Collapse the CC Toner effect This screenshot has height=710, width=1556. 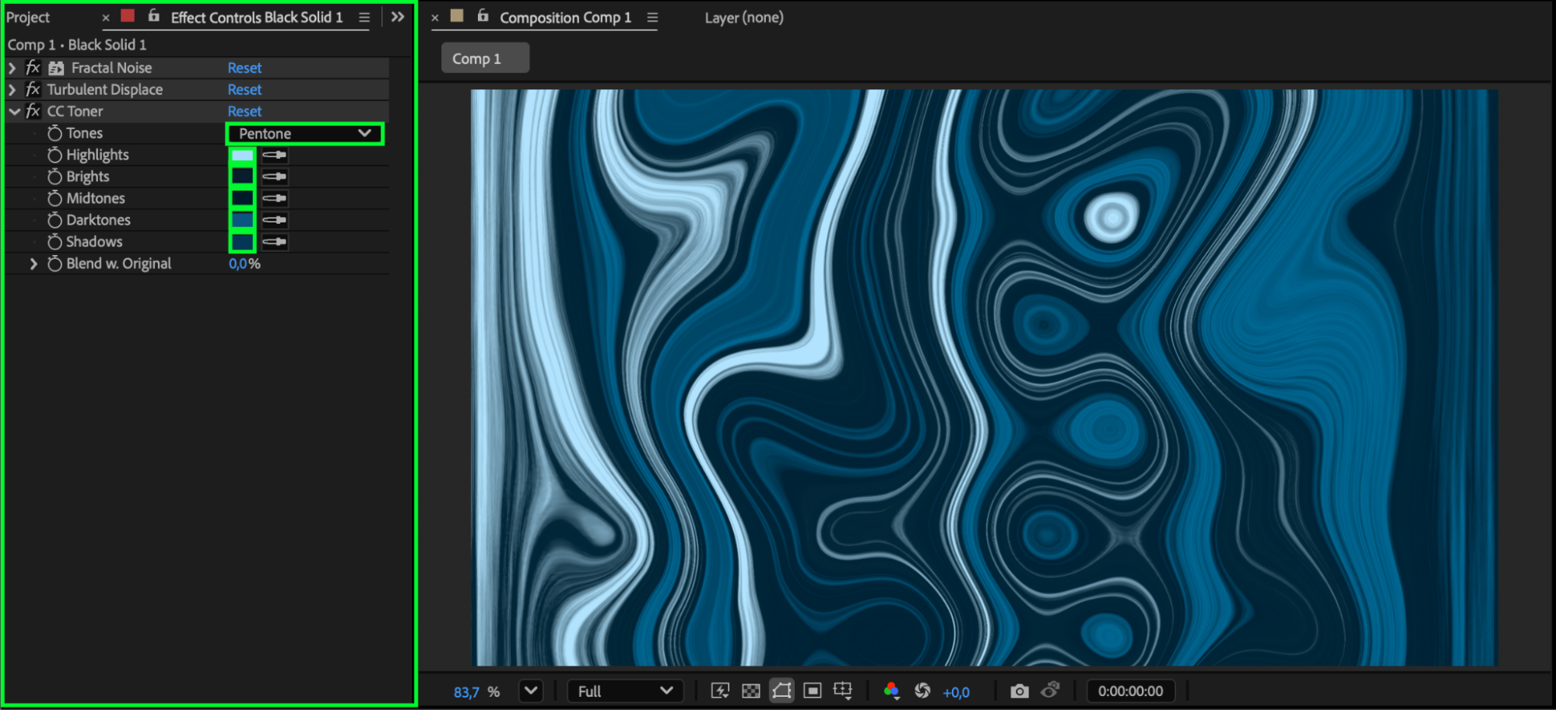14,111
